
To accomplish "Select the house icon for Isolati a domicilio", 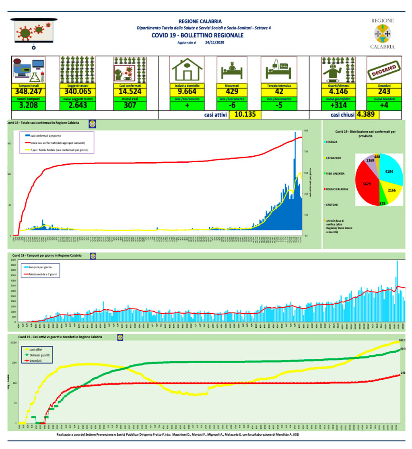I will pos(187,70).
